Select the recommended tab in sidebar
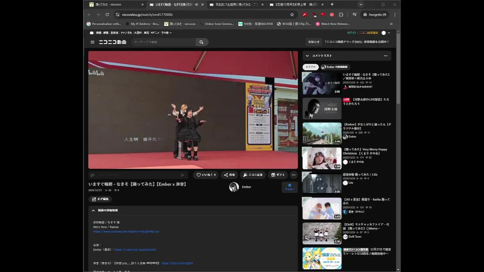484x272 pixels. [x=310, y=67]
